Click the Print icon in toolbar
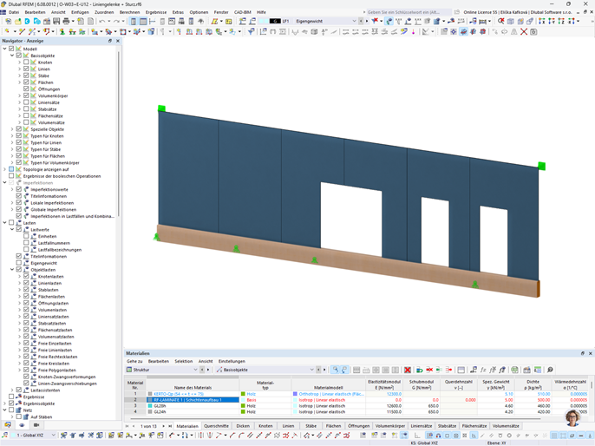Image resolution: width=595 pixels, height=446 pixels. pyautogui.click(x=66, y=21)
